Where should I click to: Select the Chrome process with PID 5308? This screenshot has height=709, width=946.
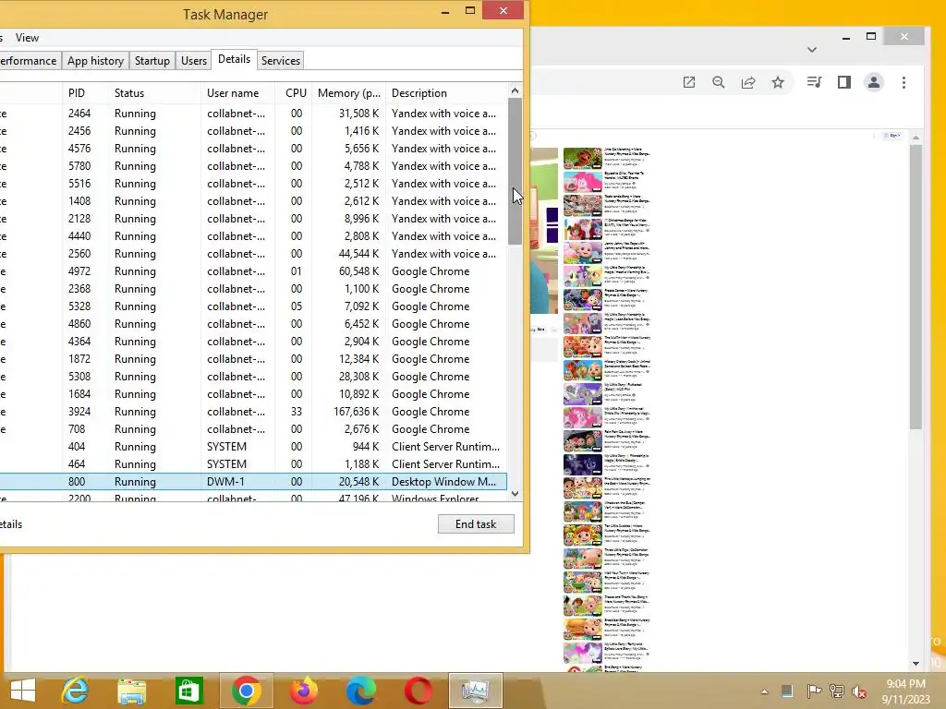click(253, 377)
